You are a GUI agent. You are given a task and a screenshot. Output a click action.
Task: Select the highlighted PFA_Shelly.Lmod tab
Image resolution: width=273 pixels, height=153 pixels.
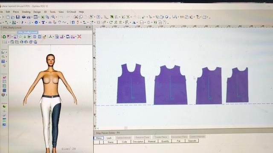(x=28, y=32)
